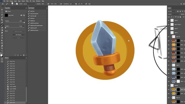This screenshot has height=104, width=185.
Task: Open the Window menu
Action: (38, 1)
